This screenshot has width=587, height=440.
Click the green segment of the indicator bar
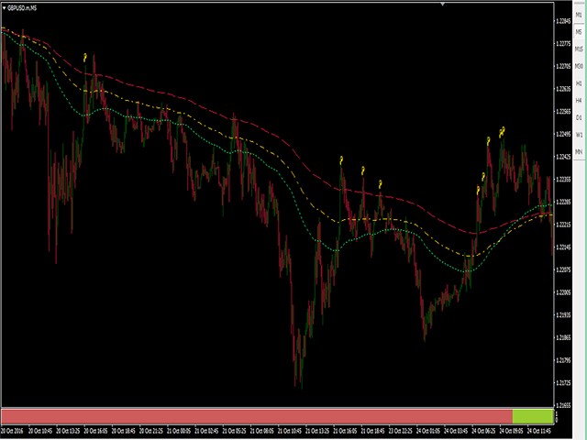pyautogui.click(x=533, y=416)
